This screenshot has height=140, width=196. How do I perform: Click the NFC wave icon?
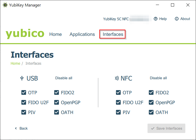tap(117, 78)
